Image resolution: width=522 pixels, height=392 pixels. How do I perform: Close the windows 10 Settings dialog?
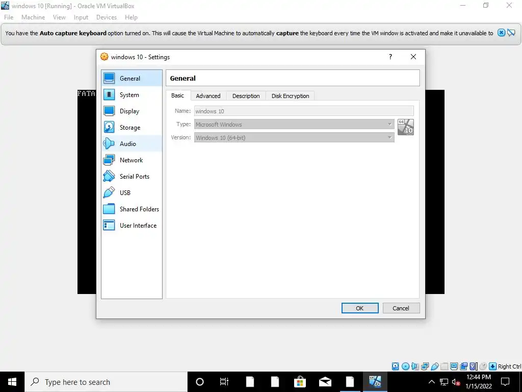pyautogui.click(x=413, y=57)
